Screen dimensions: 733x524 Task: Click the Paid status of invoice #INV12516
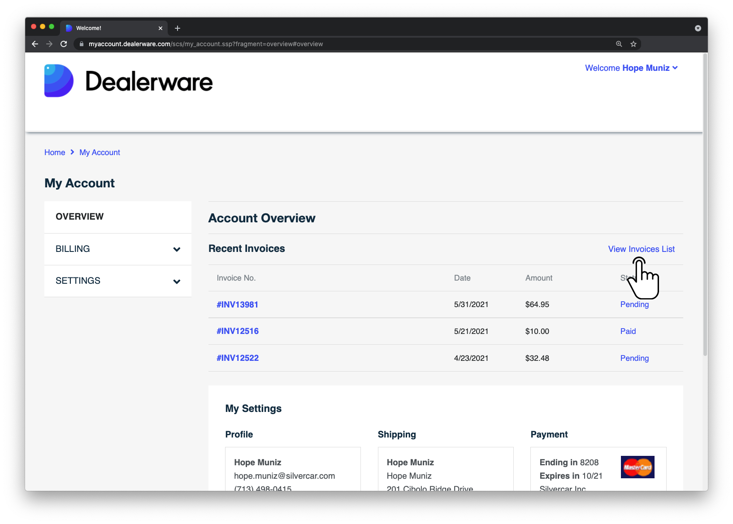628,331
